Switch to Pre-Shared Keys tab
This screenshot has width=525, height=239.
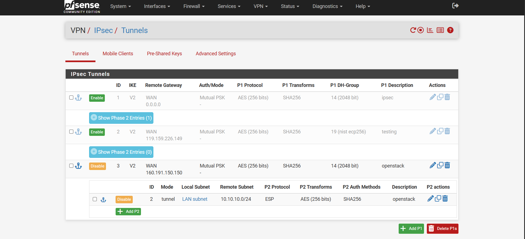coord(164,54)
